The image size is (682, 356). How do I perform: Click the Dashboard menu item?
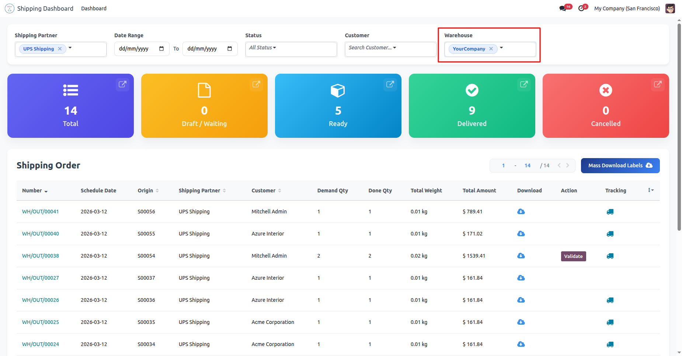pyautogui.click(x=94, y=8)
